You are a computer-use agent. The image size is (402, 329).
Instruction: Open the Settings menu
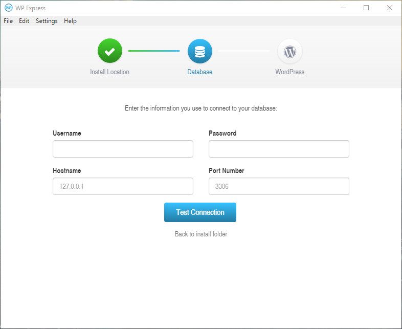click(x=47, y=21)
